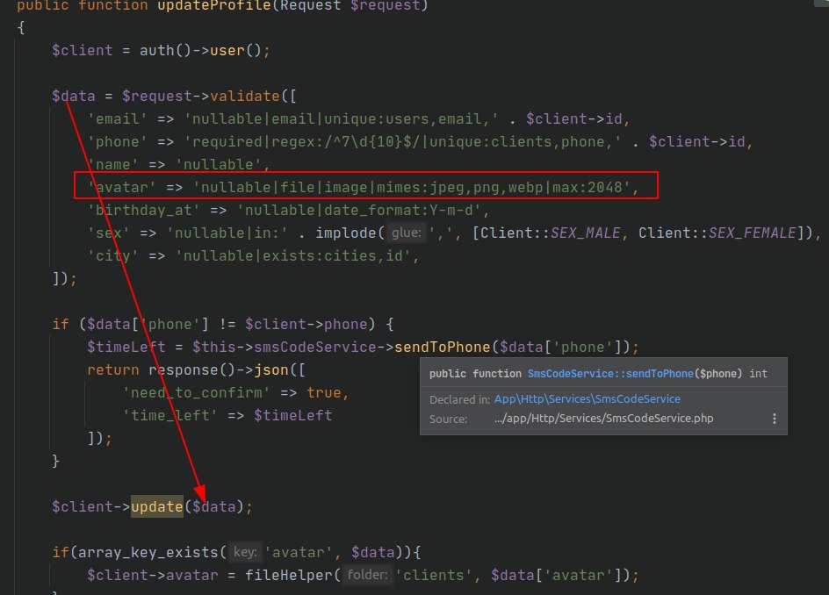
Task: Click the Client::SEX_FEMALE constant
Action: [x=717, y=233]
